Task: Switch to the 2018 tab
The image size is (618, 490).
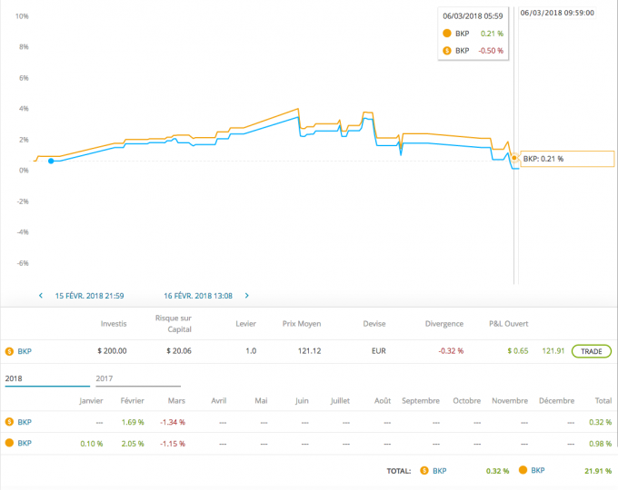Action: tap(47, 378)
